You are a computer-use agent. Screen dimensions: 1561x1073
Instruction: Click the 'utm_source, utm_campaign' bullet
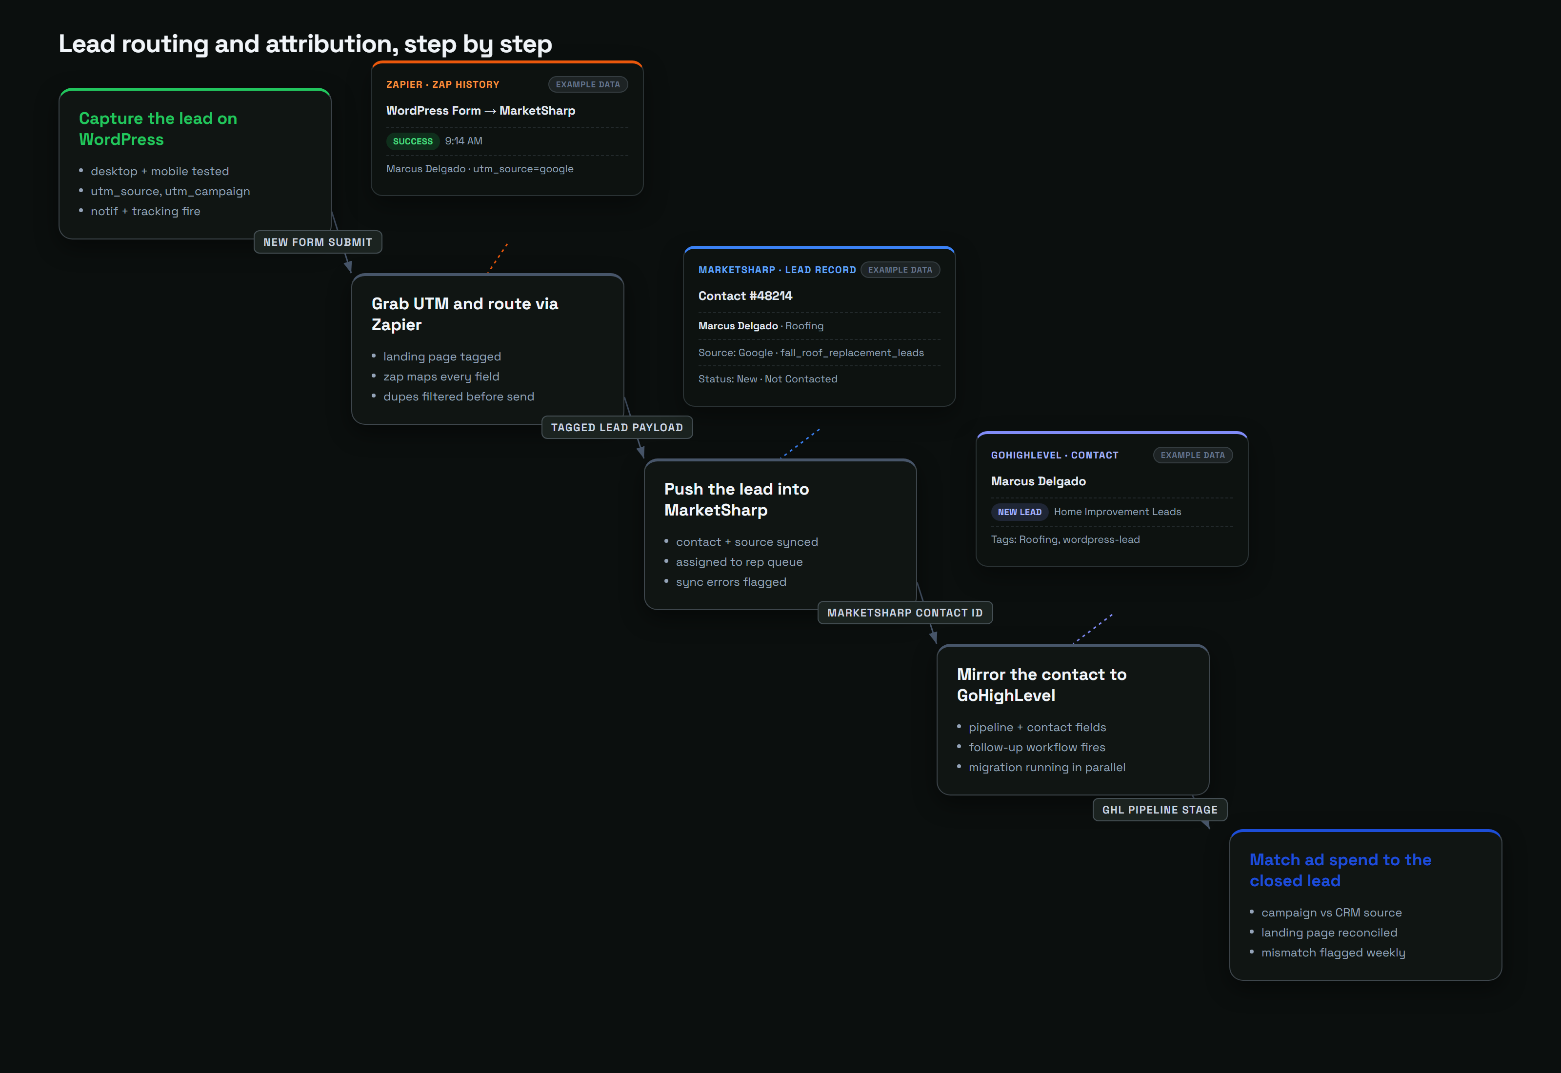(x=170, y=192)
